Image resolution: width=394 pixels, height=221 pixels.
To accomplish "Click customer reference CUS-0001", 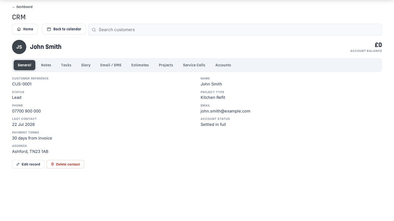I will (22, 84).
